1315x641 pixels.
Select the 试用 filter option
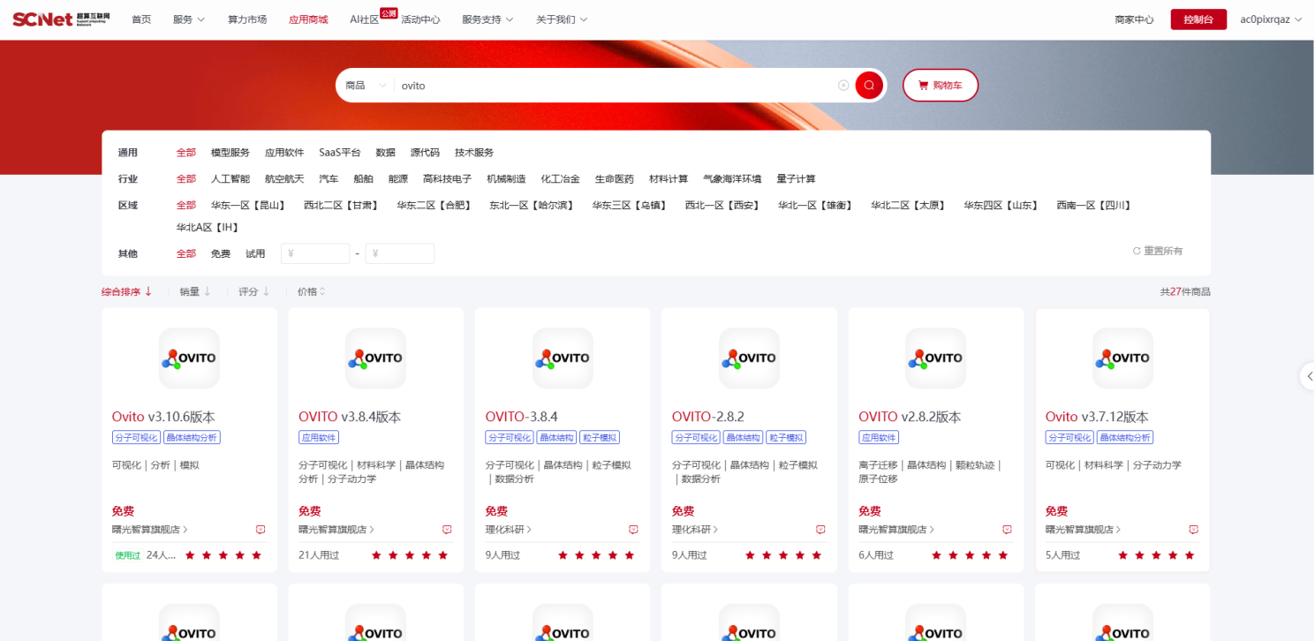tap(255, 253)
